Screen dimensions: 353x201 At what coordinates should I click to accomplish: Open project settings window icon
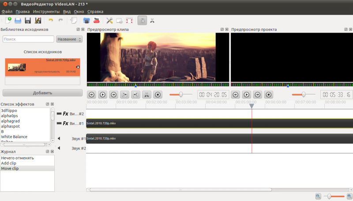119,21
